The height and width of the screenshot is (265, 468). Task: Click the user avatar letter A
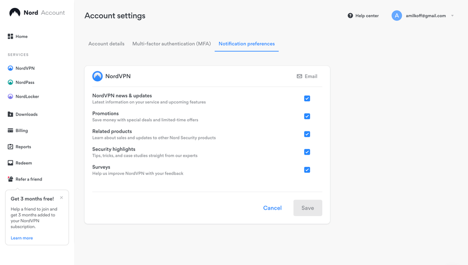coord(397,15)
